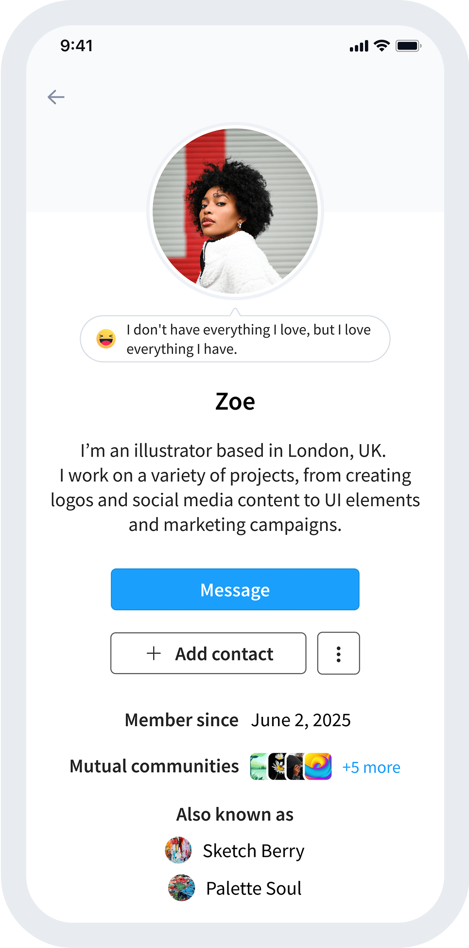Screen dimensions: 469x948
Task: Open the Sketch Berry alias
Action: [253, 851]
